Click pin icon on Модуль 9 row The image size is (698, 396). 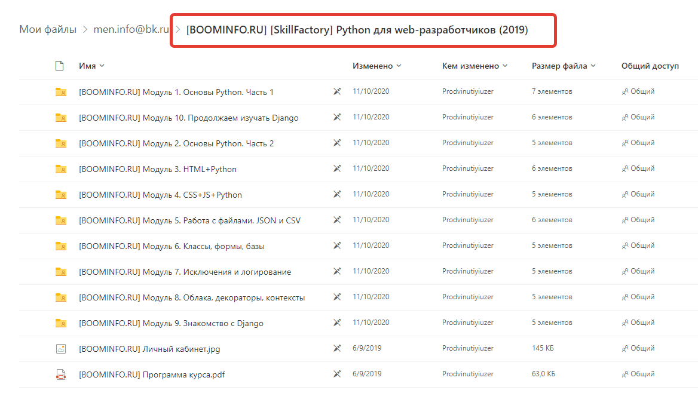click(x=337, y=323)
